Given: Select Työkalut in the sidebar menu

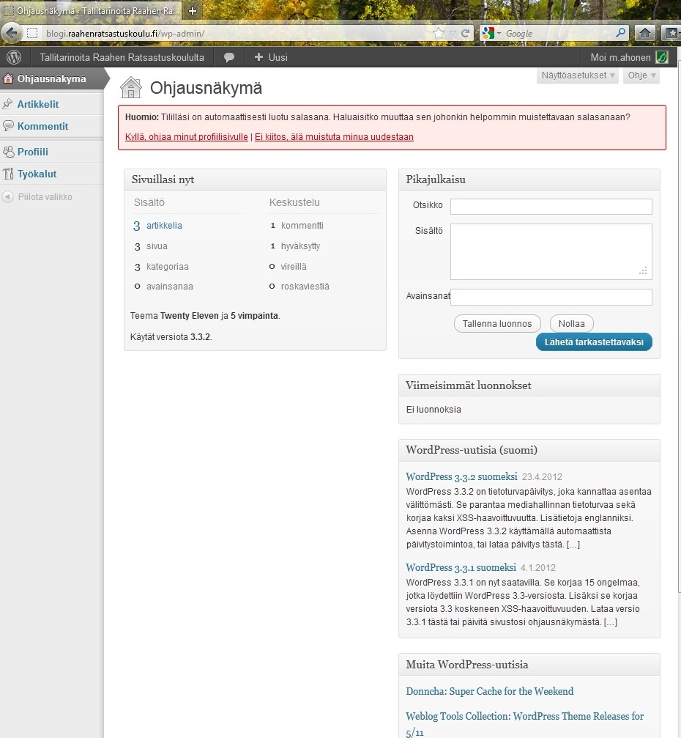Looking at the screenshot, I should click(x=37, y=174).
